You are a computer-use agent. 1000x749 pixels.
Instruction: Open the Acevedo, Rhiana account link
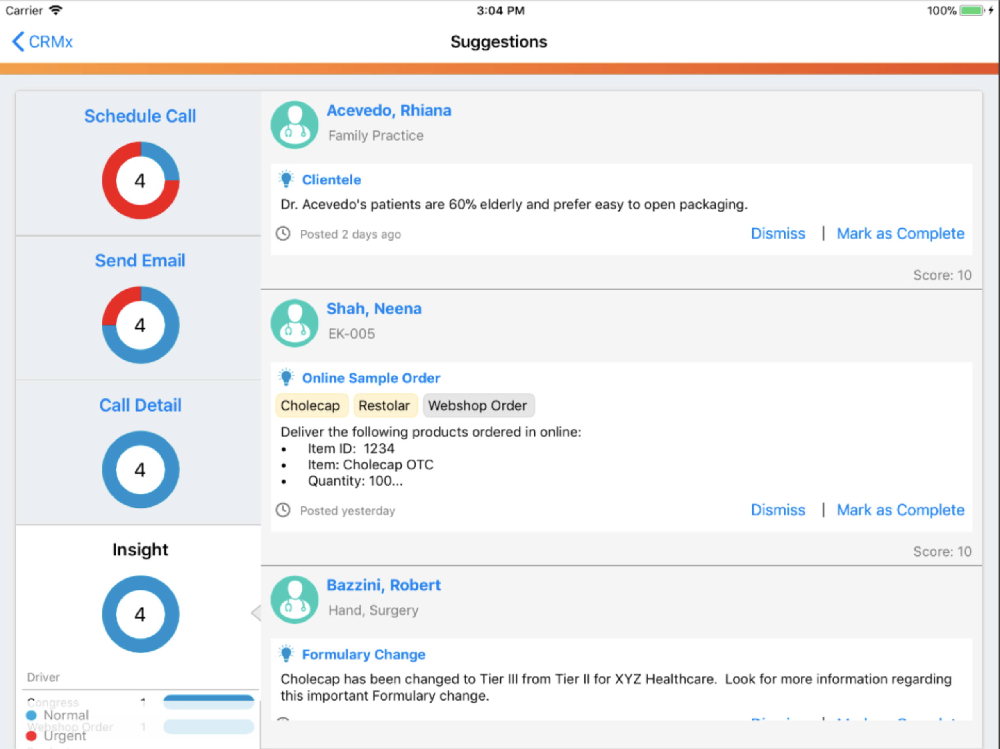coord(389,110)
